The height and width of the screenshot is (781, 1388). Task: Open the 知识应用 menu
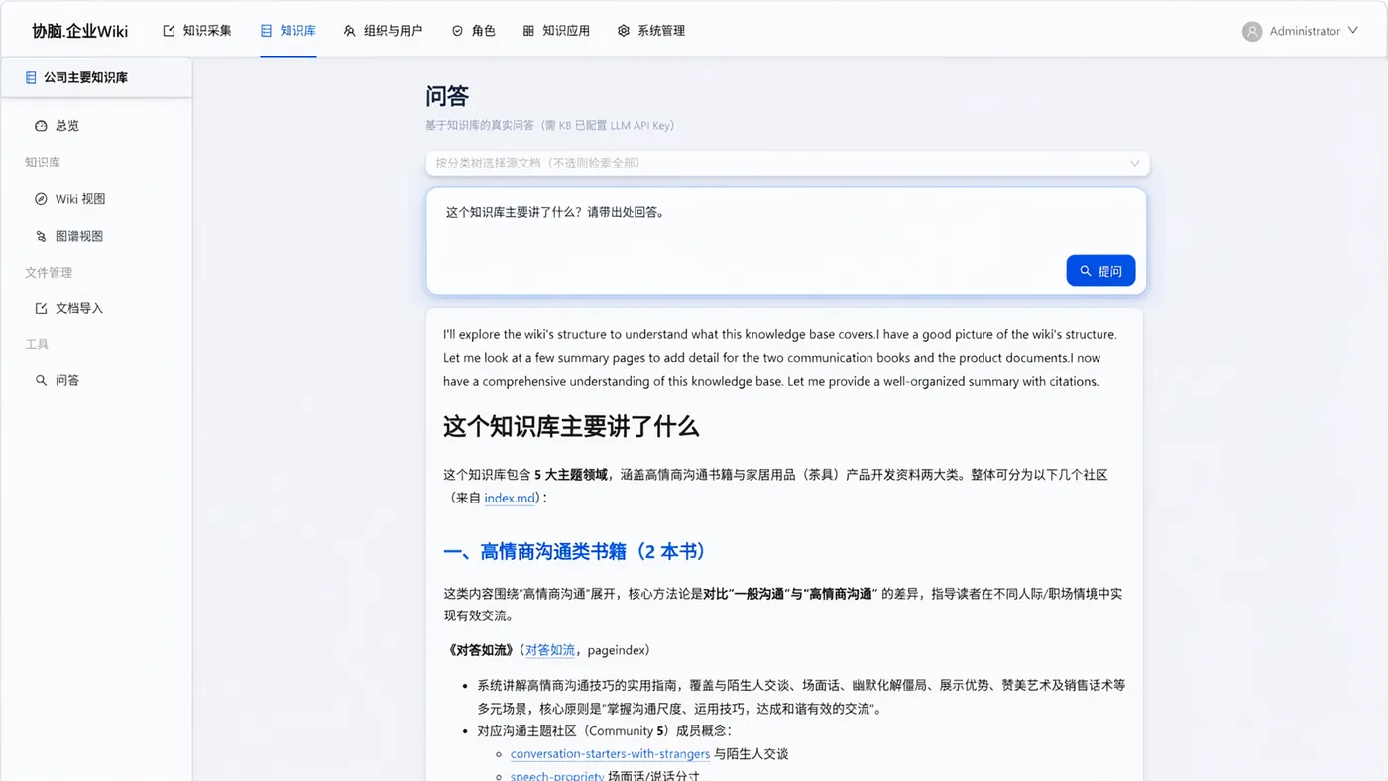click(x=556, y=31)
